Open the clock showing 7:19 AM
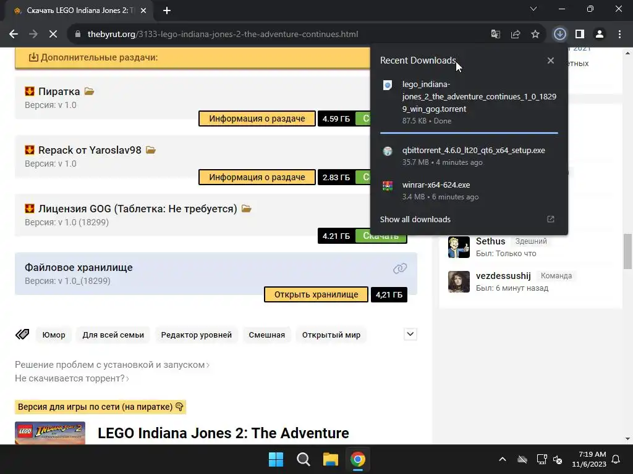The width and height of the screenshot is (633, 474). tap(589, 459)
